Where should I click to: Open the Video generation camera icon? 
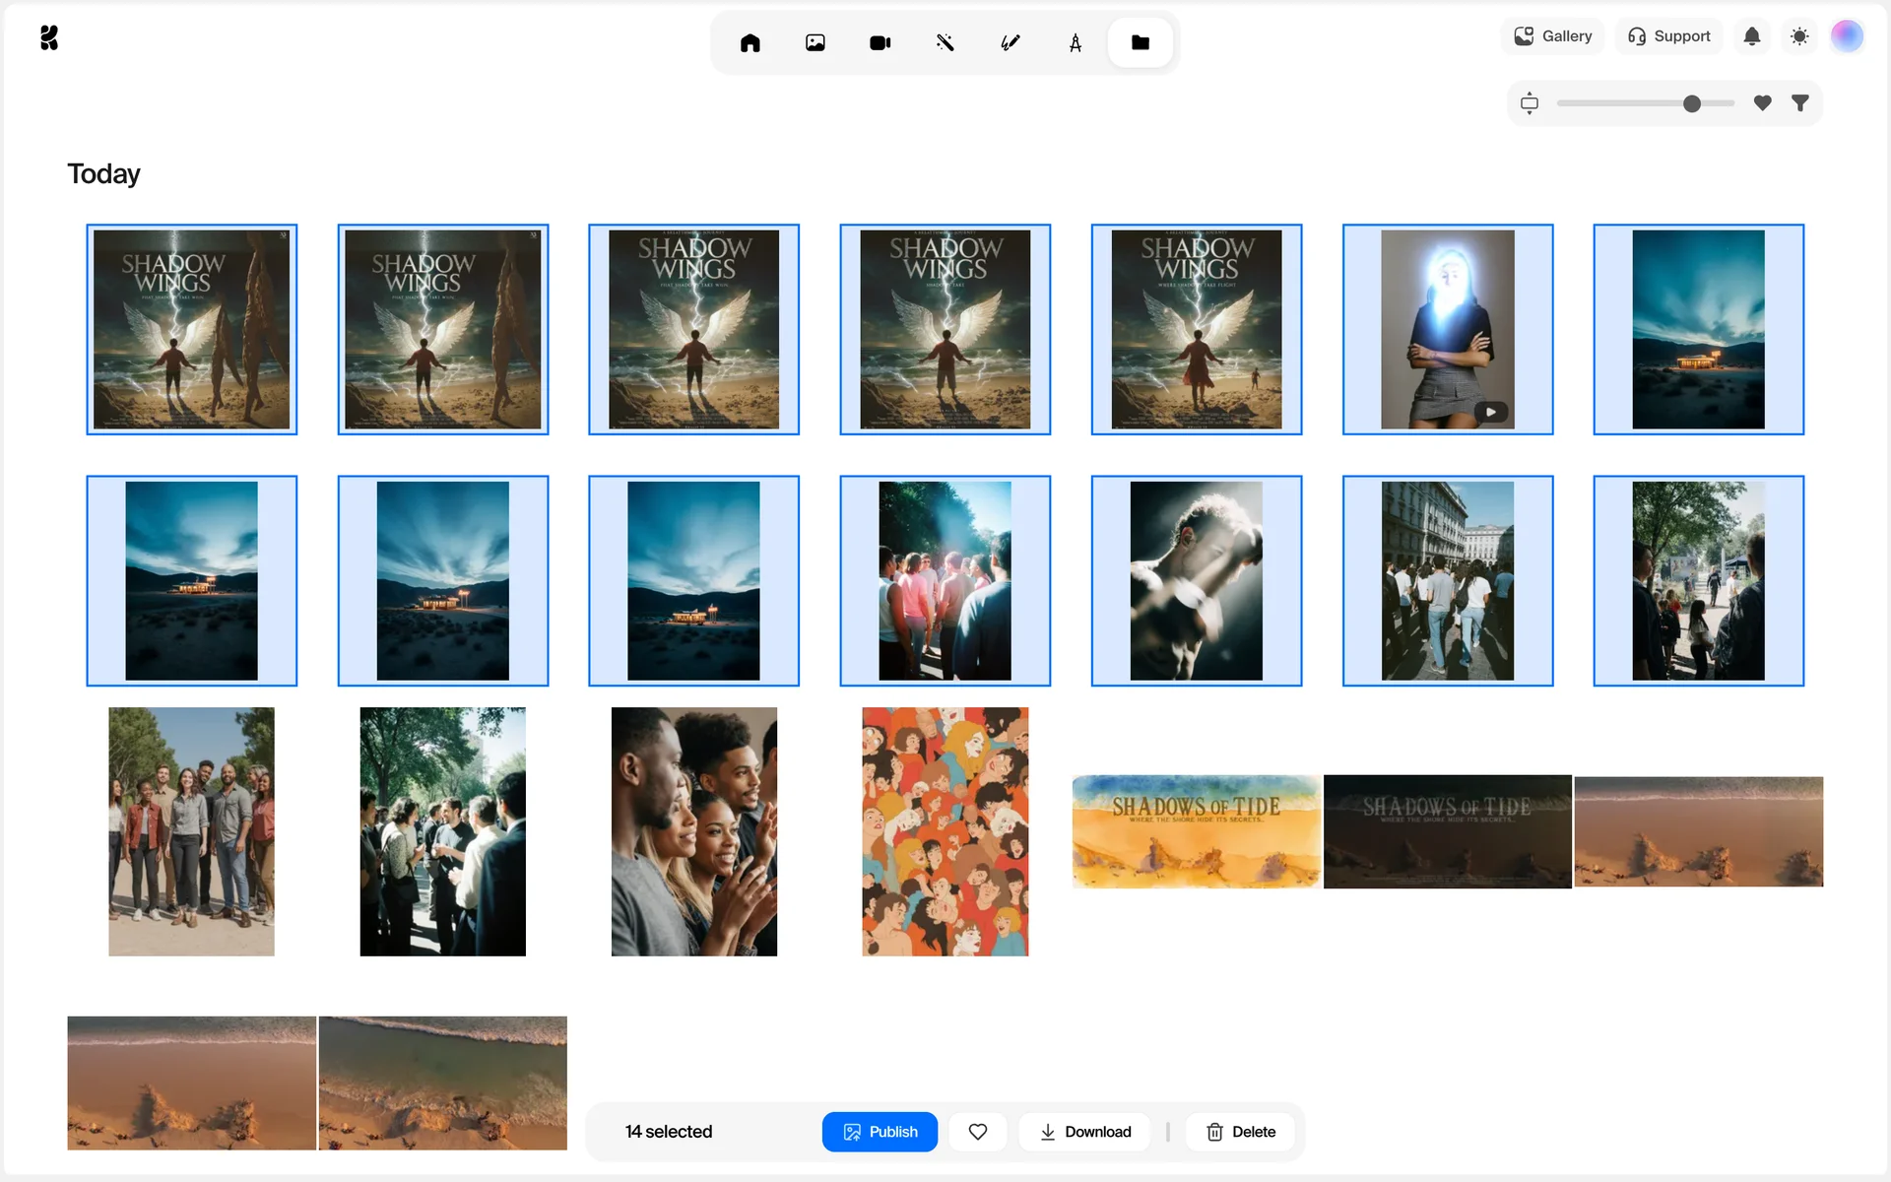coord(880,42)
